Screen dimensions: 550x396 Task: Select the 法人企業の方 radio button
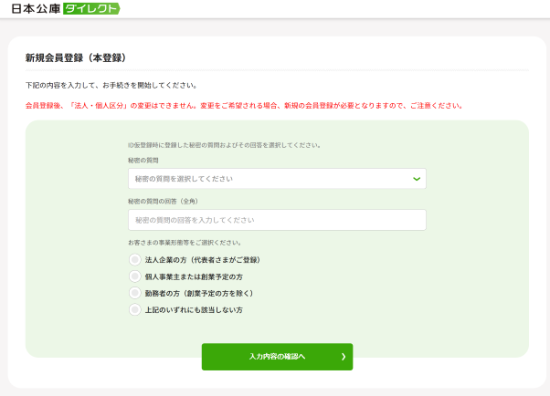pyautogui.click(x=135, y=260)
